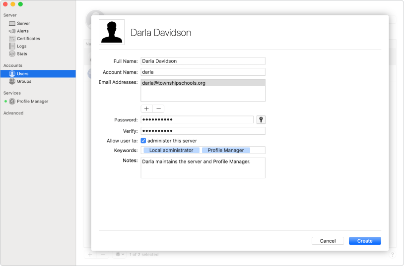Click the Server icon in sidebar
This screenshot has width=404, height=266.
(x=12, y=23)
